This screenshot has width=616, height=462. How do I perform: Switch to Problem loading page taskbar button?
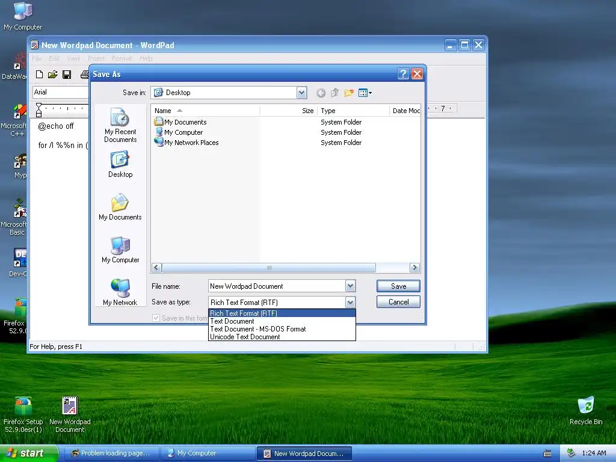point(111,453)
